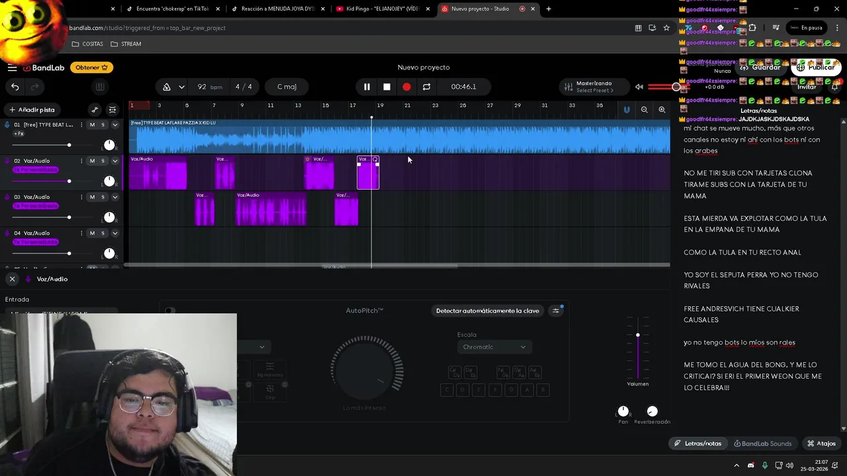
Task: Change the 4 / 4 time signature
Action: coord(244,87)
